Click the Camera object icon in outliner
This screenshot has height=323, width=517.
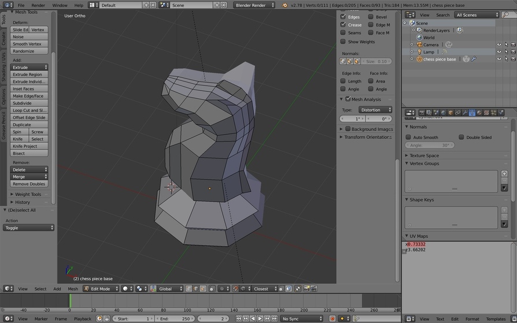419,44
